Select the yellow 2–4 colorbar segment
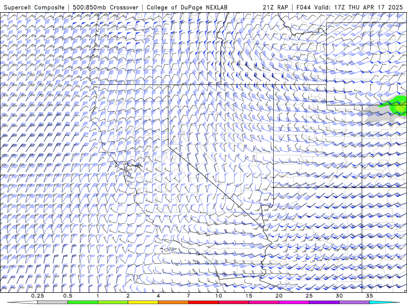This screenshot has height=305, width=407. (x=143, y=302)
